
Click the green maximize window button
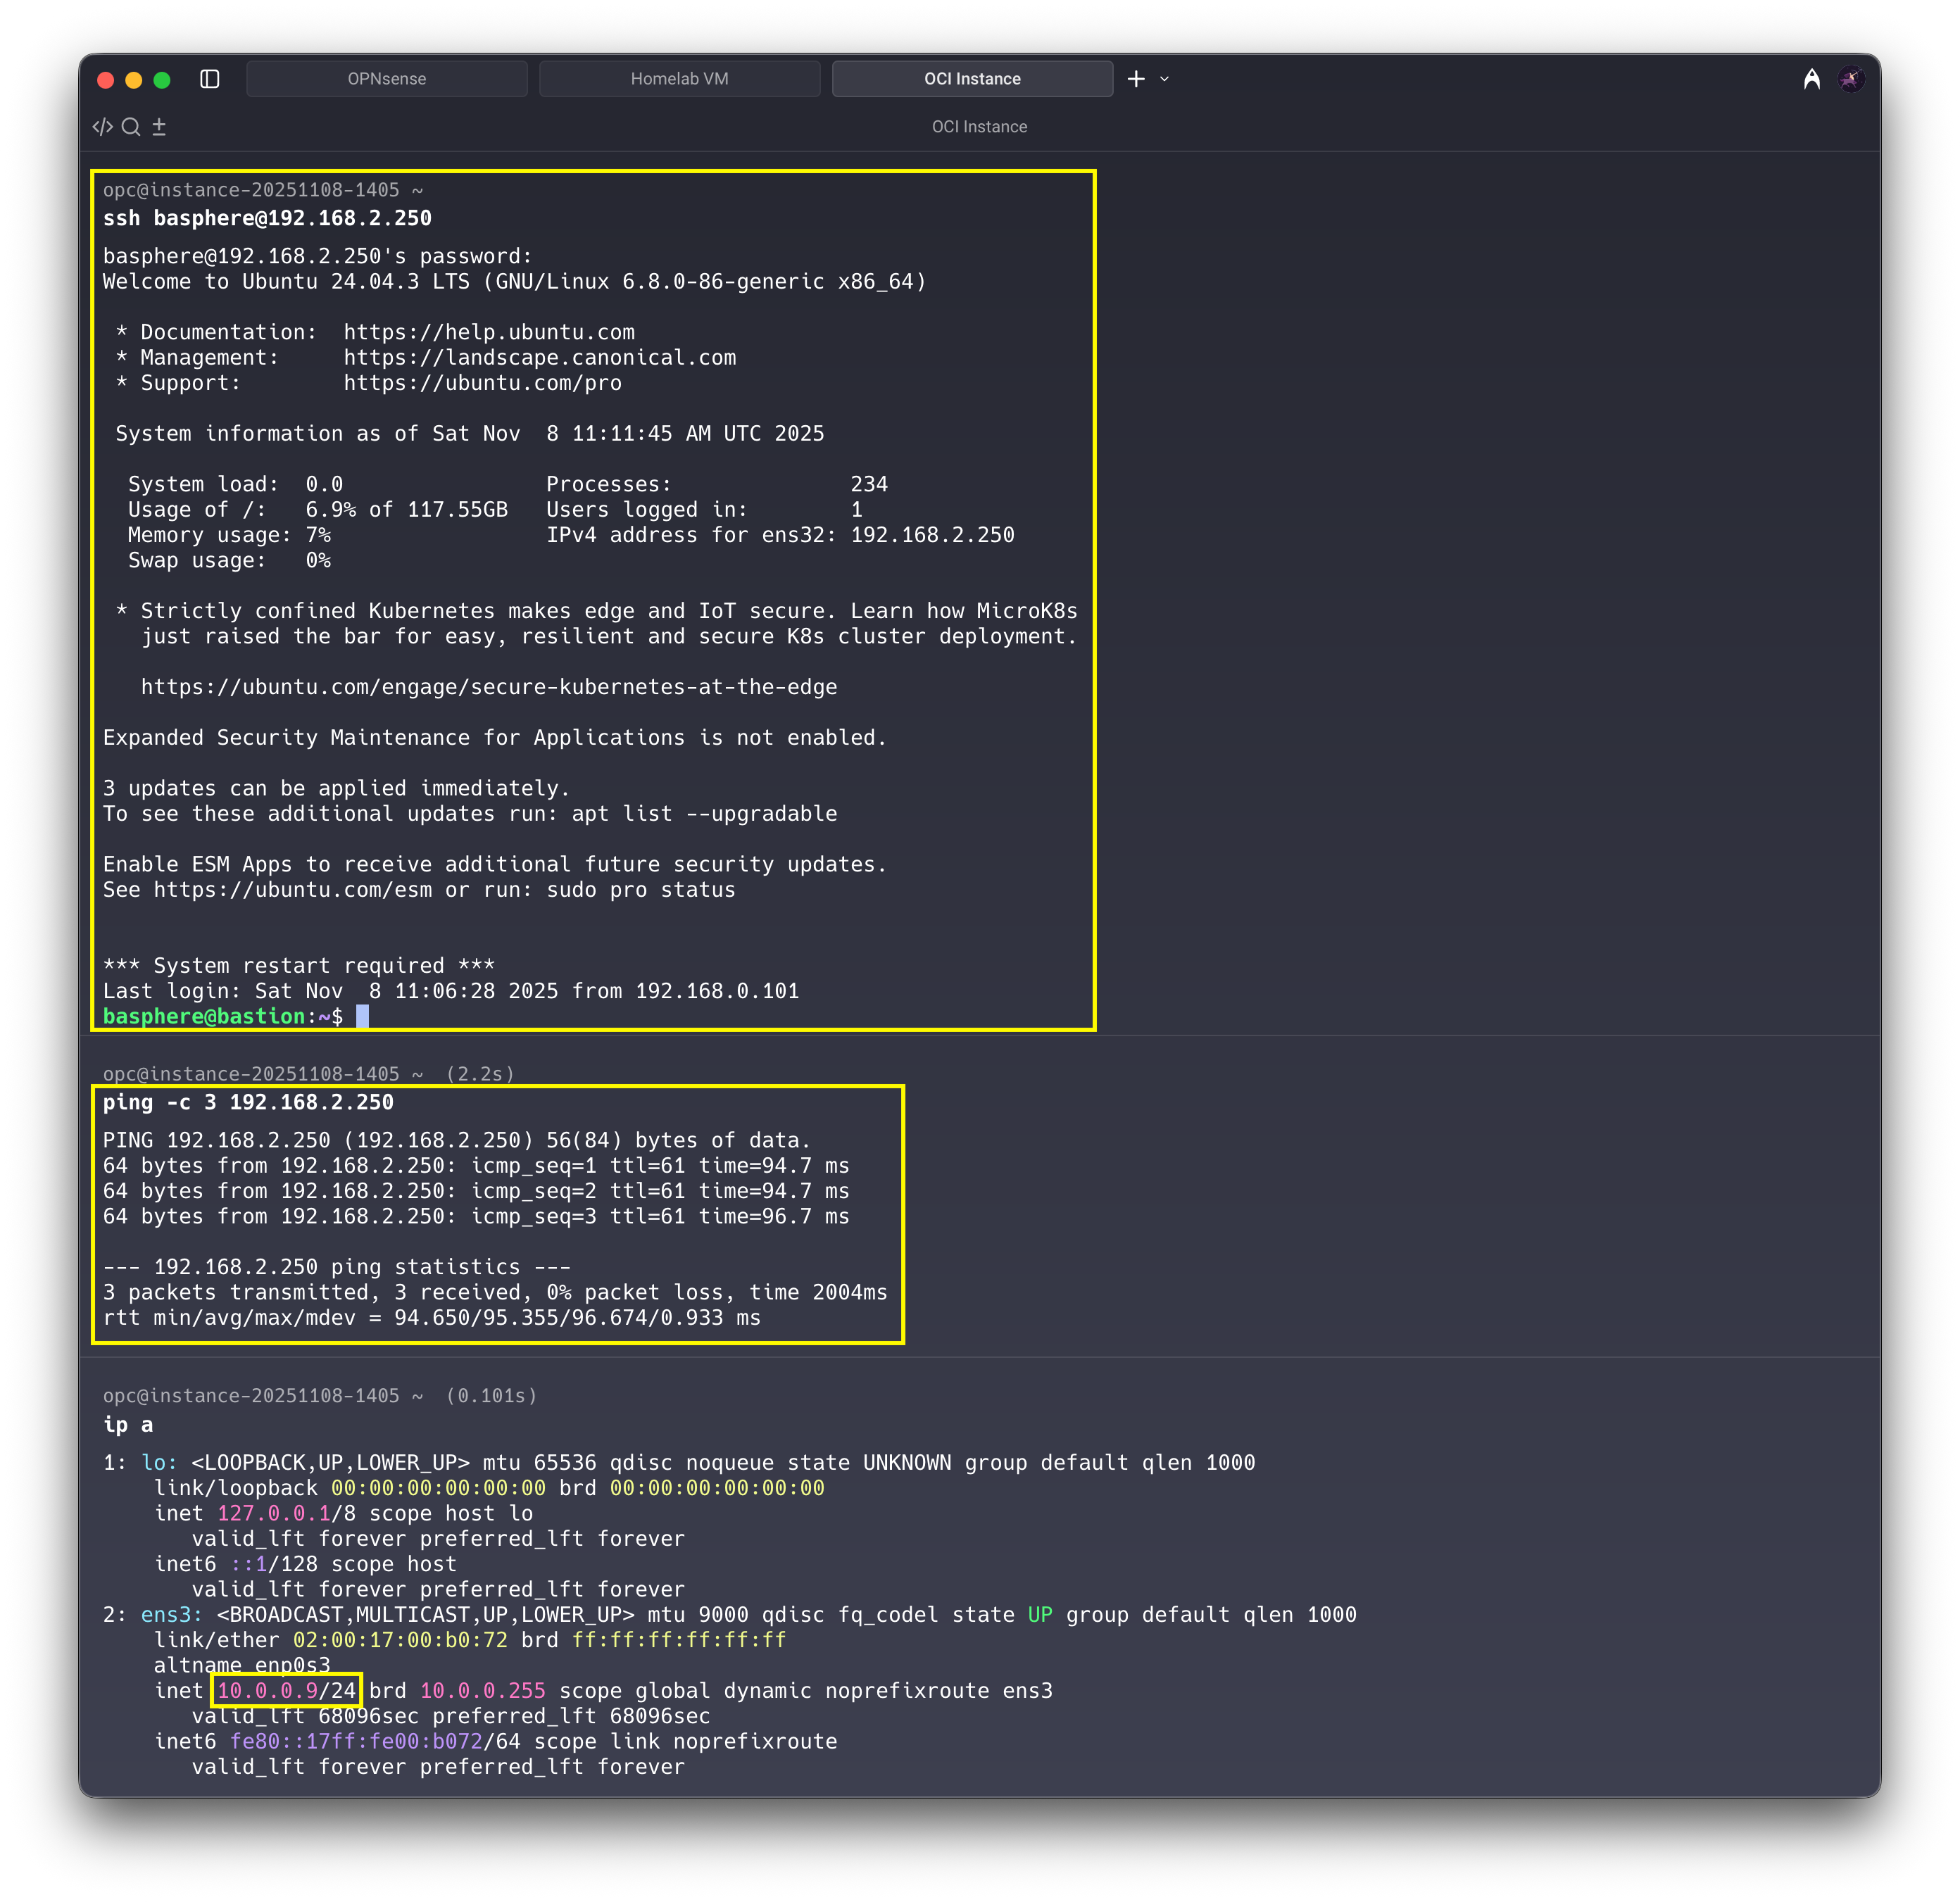click(x=162, y=80)
